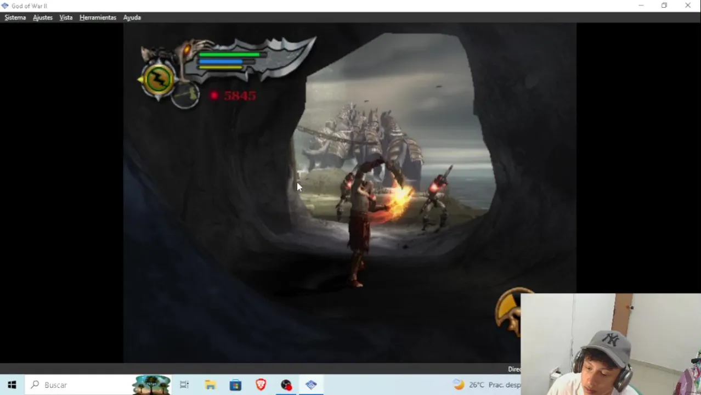This screenshot has width=701, height=395.
Task: Open the red-dot recorder app in taskbar
Action: click(286, 385)
